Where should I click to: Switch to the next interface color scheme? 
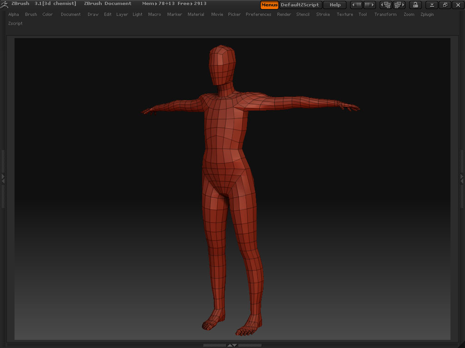[370, 5]
